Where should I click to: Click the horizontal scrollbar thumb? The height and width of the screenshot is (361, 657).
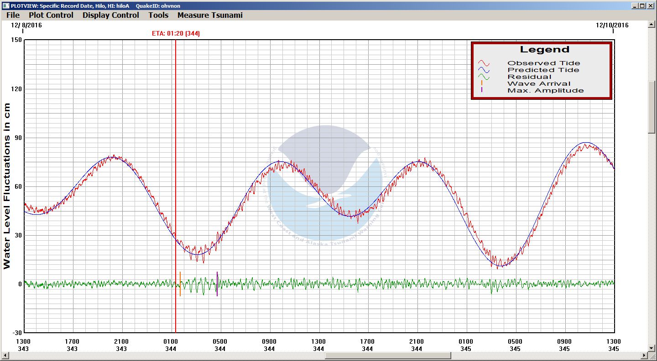(388, 356)
